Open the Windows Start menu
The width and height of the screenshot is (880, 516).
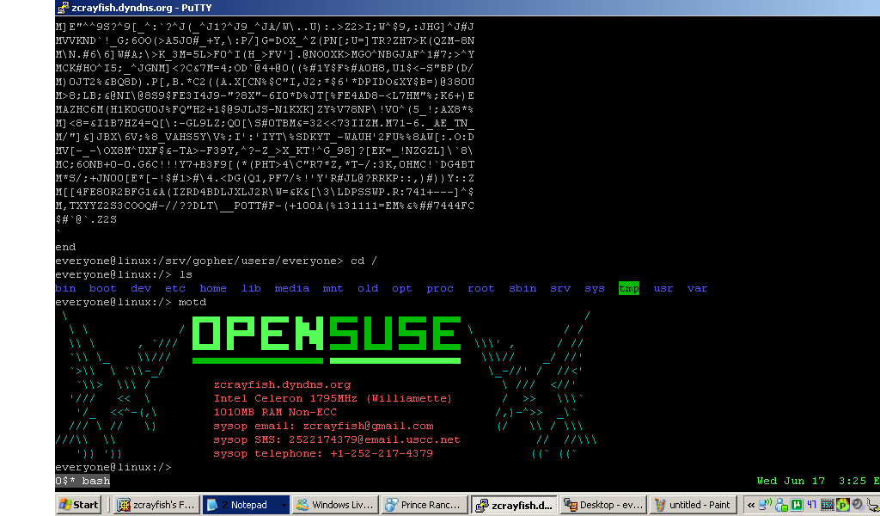[77, 505]
